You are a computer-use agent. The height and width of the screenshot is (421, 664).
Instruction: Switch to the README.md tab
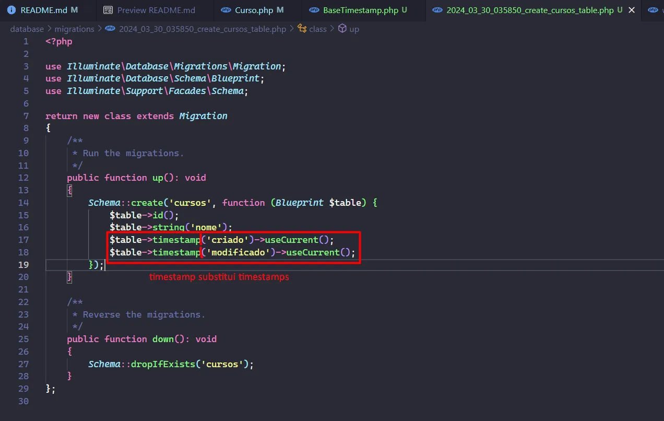point(44,10)
